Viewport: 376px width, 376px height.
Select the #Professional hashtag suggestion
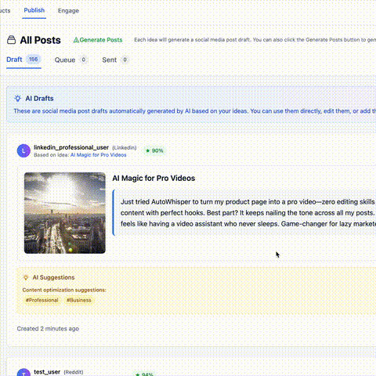42,300
